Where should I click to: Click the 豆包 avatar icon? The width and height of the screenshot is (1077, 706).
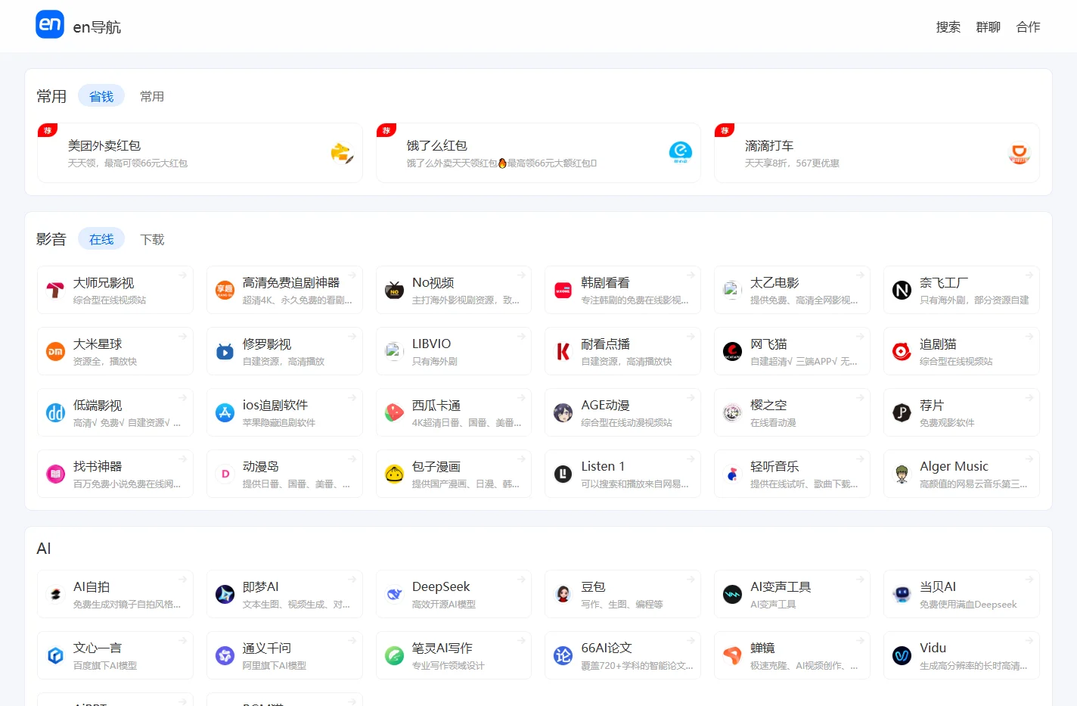tap(563, 594)
